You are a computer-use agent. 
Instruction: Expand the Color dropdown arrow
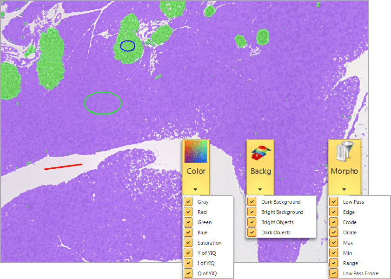[195, 190]
